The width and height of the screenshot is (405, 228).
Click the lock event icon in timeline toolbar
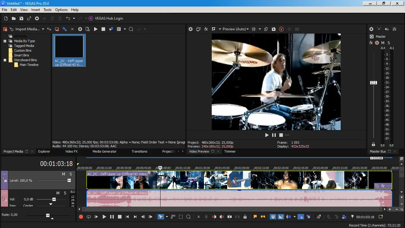(245, 217)
